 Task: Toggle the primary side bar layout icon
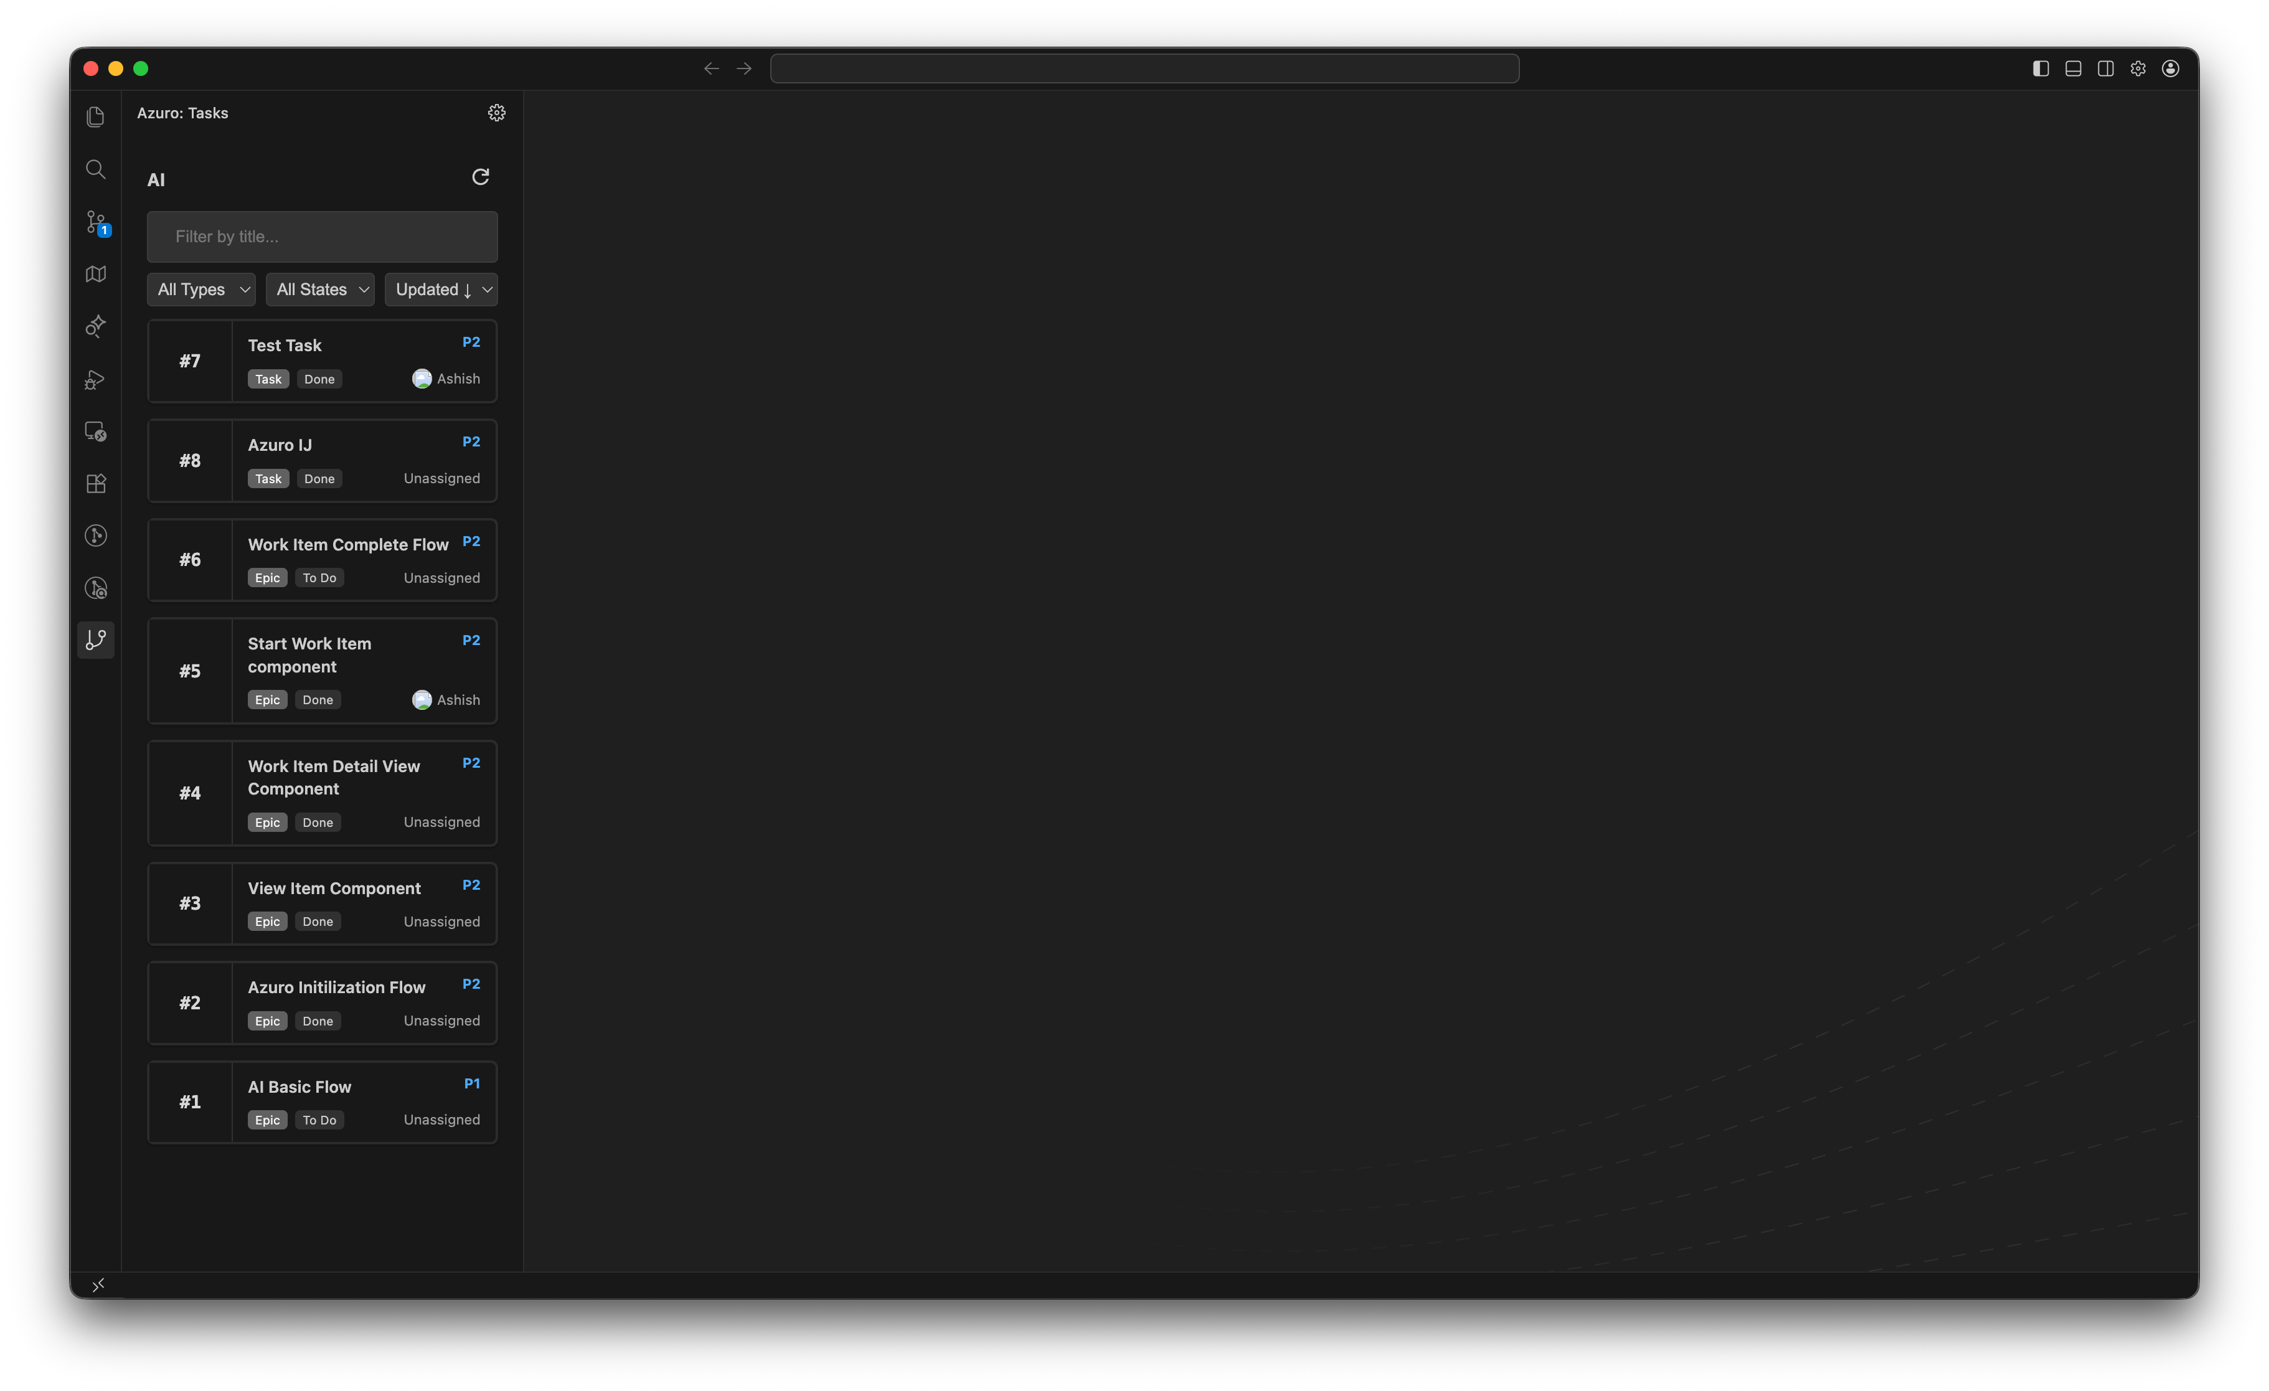(x=2040, y=68)
